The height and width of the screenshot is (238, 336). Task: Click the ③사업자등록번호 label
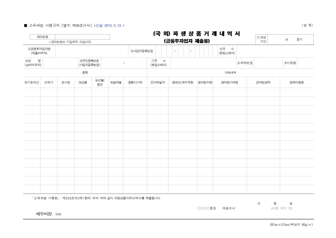coord(142,51)
